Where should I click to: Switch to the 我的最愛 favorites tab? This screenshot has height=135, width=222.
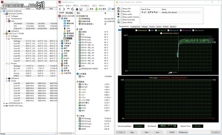click(x=69, y=13)
